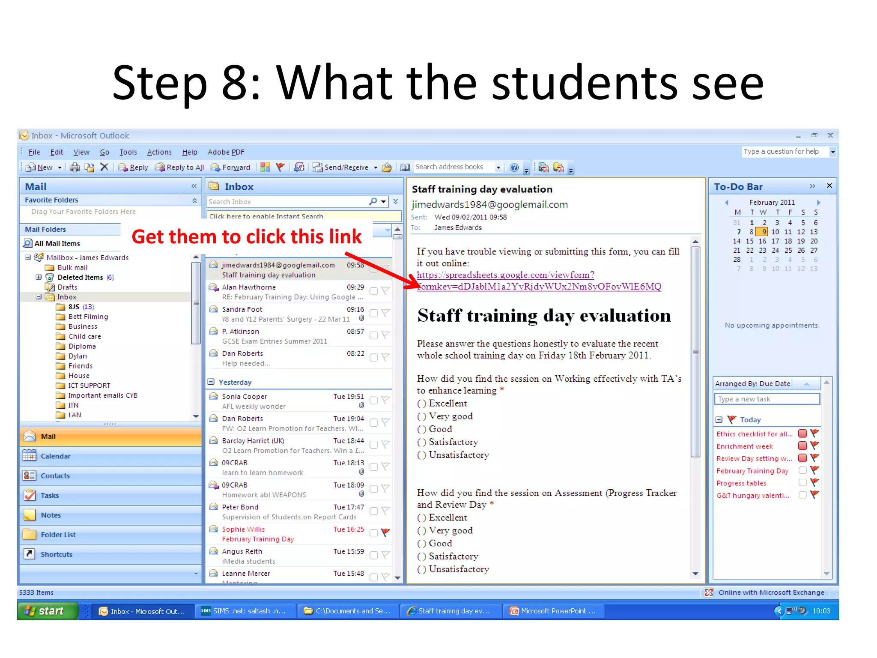Open the View menu
Viewport: 877px width, 658px height.
pyautogui.click(x=81, y=152)
